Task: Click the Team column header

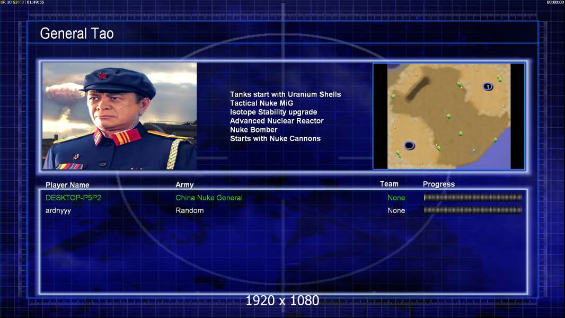Action: pyautogui.click(x=389, y=184)
